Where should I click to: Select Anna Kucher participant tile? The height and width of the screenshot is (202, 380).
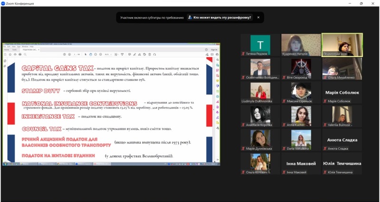click(x=301, y=116)
